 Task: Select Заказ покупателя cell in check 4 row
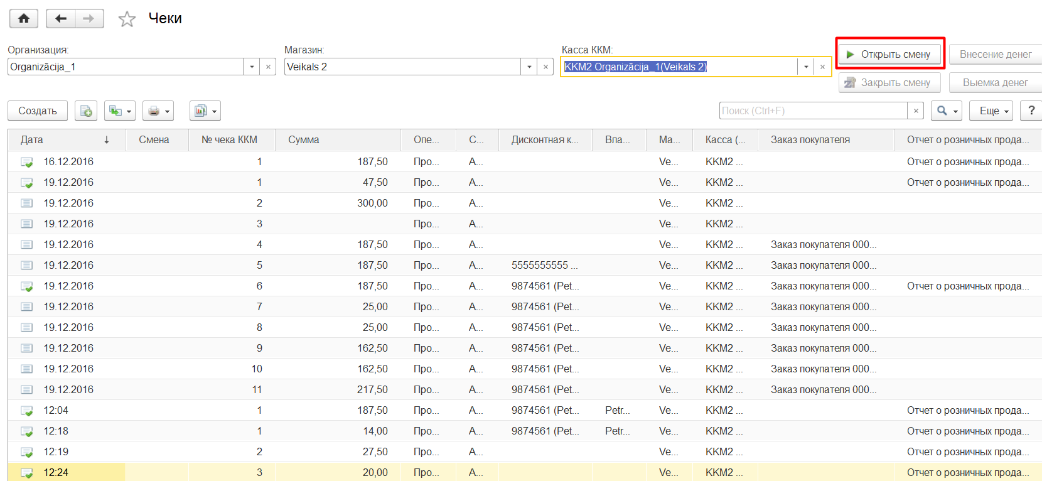tap(825, 245)
